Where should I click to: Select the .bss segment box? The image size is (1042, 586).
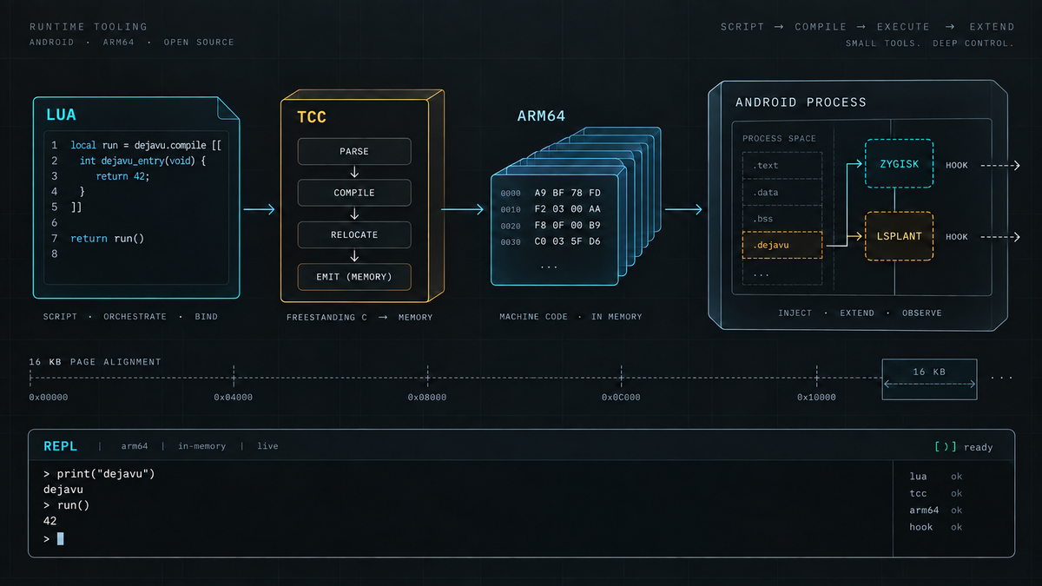[x=782, y=219]
